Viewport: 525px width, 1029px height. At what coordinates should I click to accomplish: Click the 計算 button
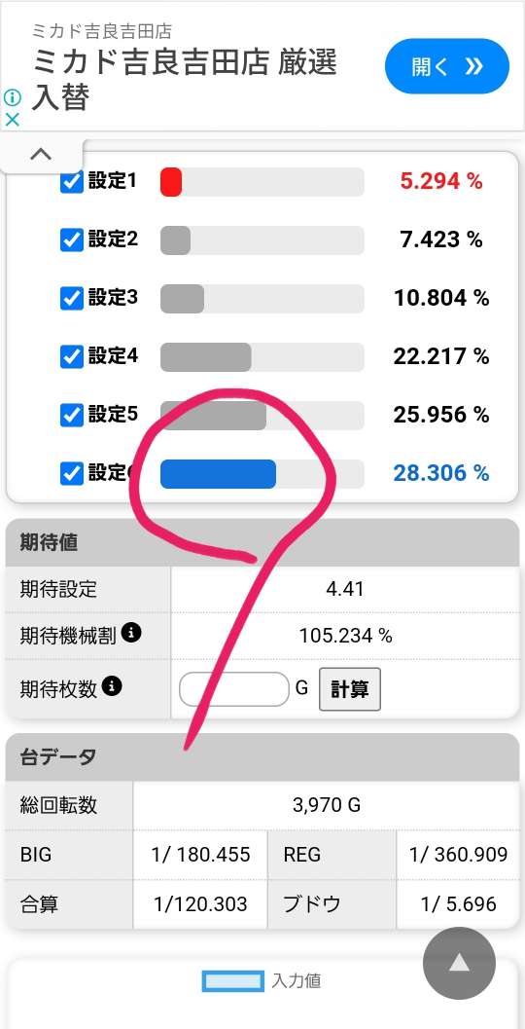[349, 689]
